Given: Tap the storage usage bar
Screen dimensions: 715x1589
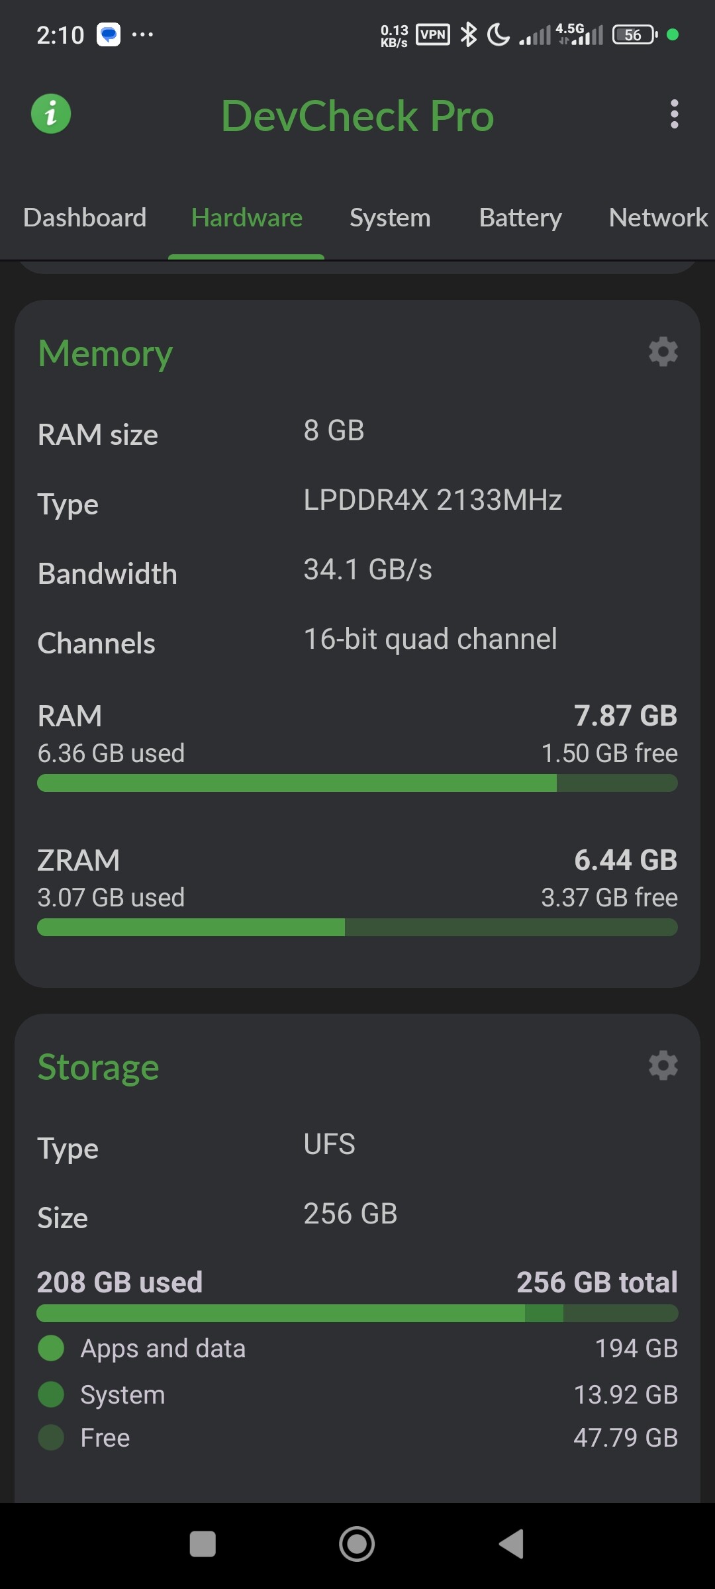Looking at the screenshot, I should click(358, 1313).
